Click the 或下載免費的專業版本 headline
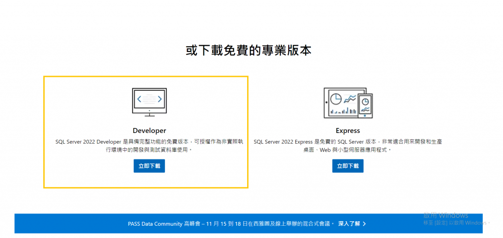Viewport: 503px width, 238px height. click(x=249, y=51)
